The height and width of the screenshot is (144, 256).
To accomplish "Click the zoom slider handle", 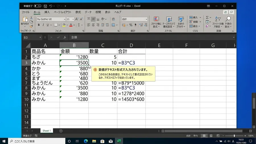I will (x=234, y=136).
